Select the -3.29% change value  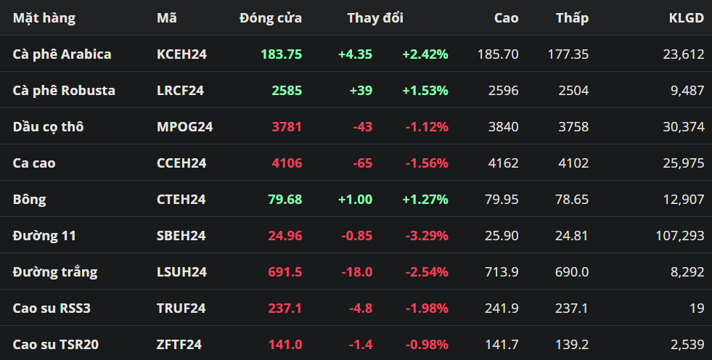tap(426, 236)
